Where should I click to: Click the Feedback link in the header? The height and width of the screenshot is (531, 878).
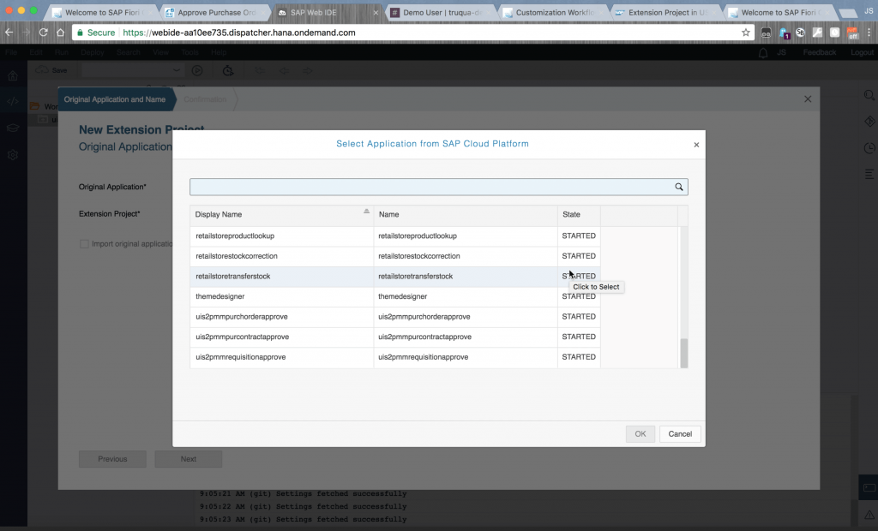click(x=819, y=52)
